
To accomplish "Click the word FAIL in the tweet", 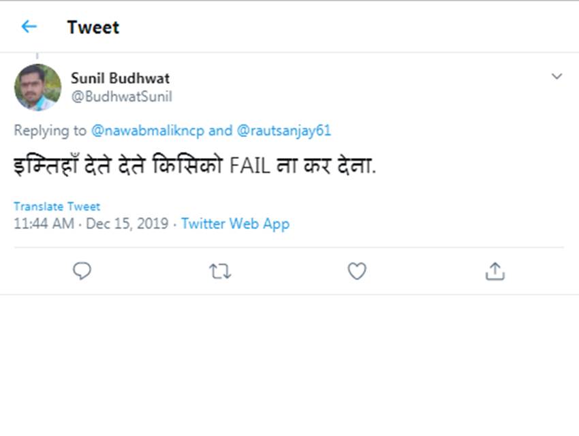I will coord(249,167).
